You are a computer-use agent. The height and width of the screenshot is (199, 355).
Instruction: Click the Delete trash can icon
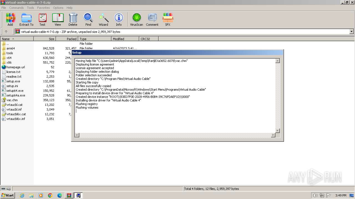coord(73,19)
